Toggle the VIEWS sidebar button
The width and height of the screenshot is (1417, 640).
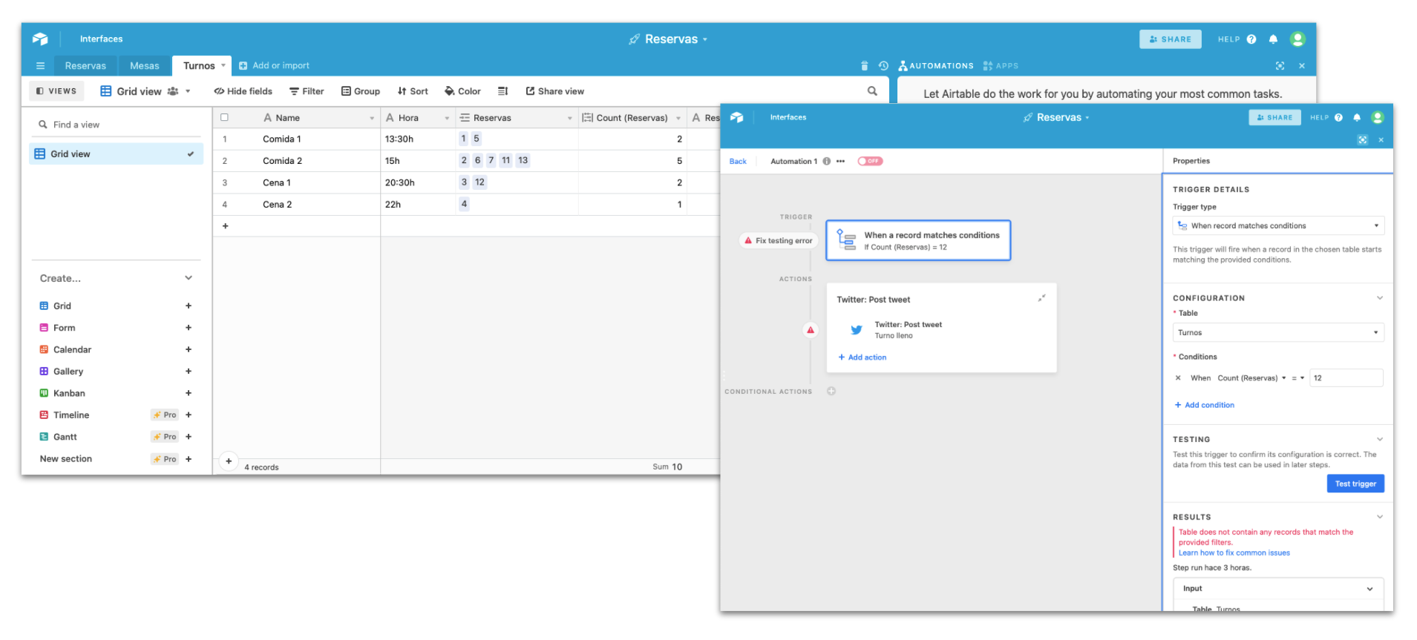click(56, 91)
